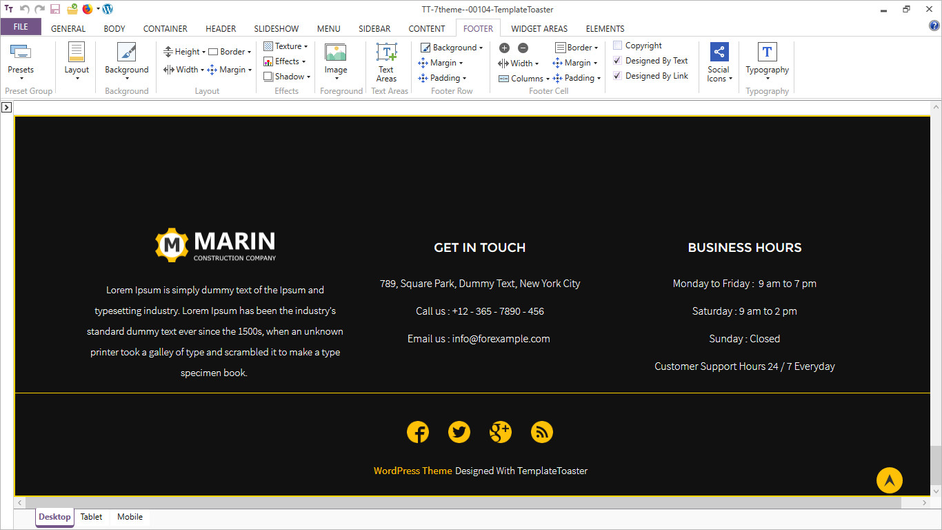This screenshot has height=530, width=942.
Task: Click the Facebook icon in footer
Action: coord(418,432)
